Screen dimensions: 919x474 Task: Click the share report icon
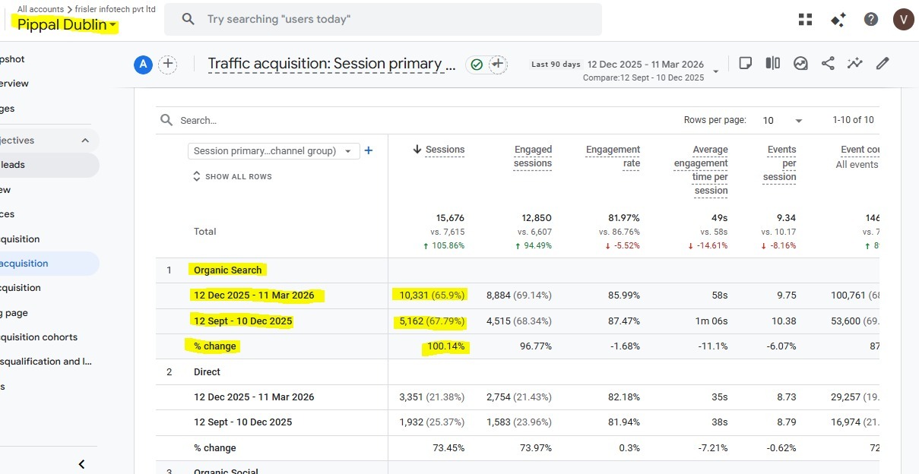coord(828,64)
